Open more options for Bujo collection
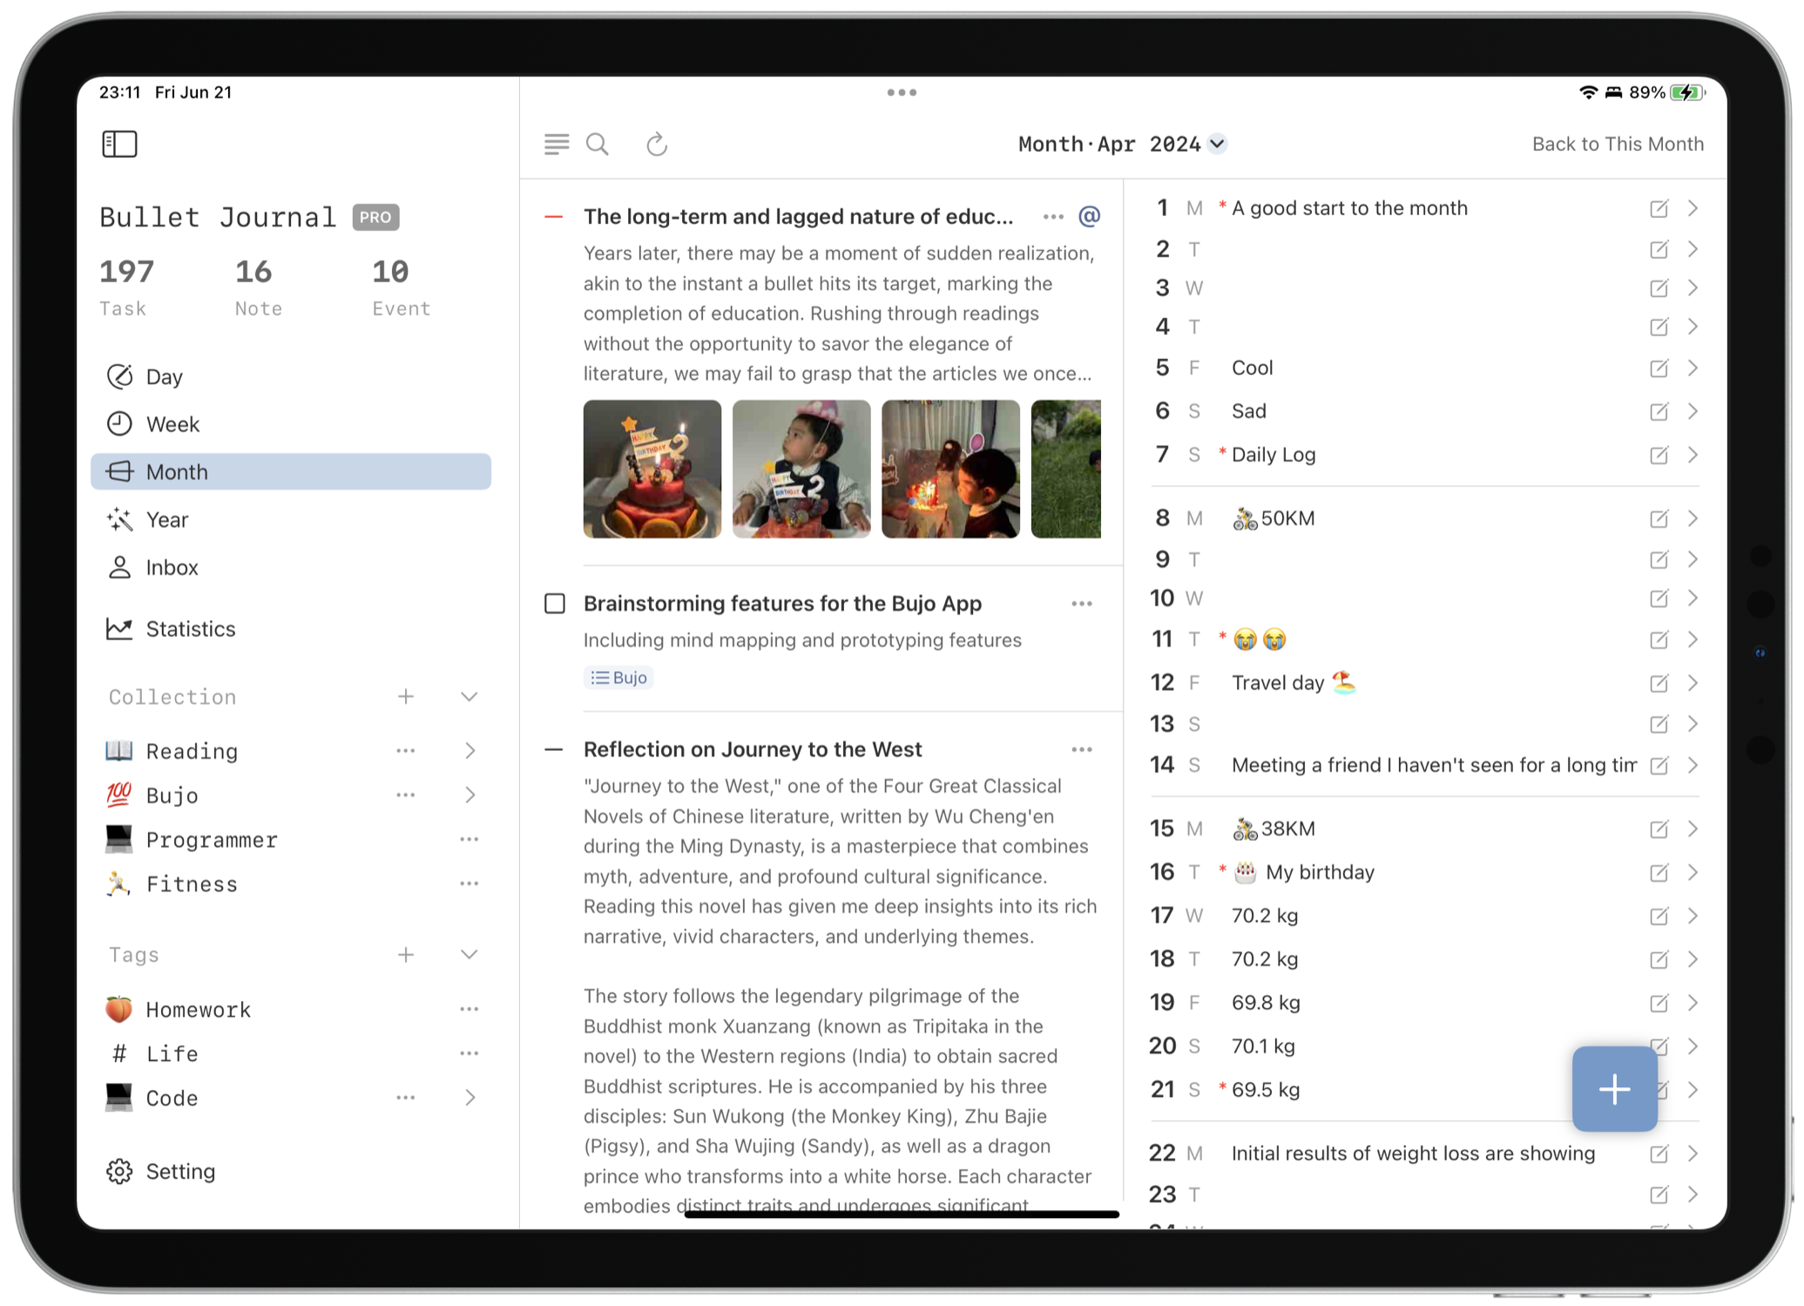1804x1306 pixels. click(x=406, y=795)
